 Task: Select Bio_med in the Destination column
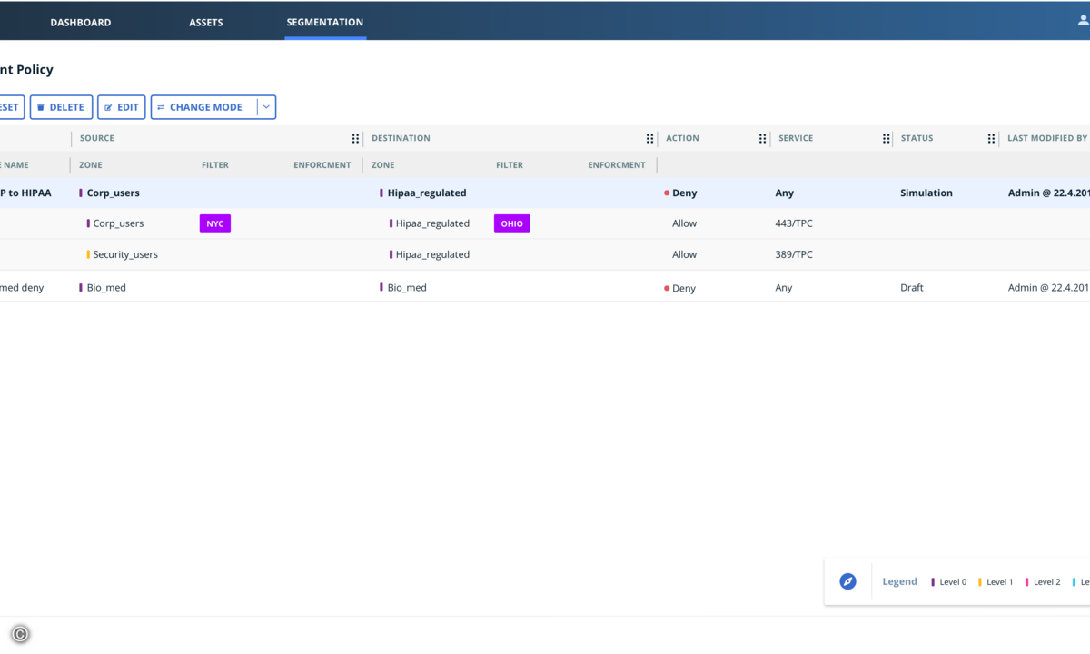point(407,288)
